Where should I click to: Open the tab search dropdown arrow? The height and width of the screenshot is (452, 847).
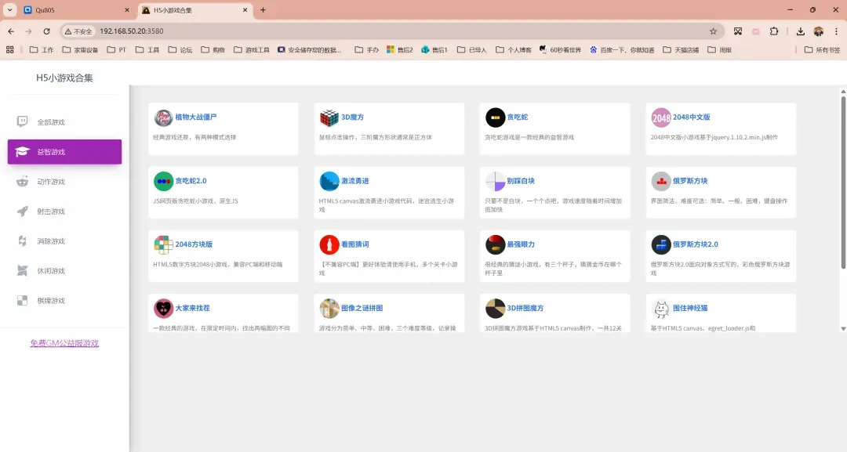10,10
